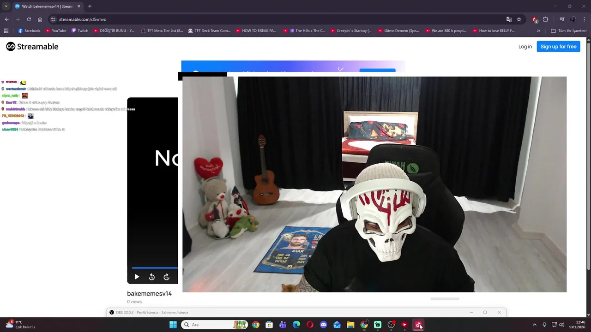Skip forward with the forward-skip icon

coord(166,277)
